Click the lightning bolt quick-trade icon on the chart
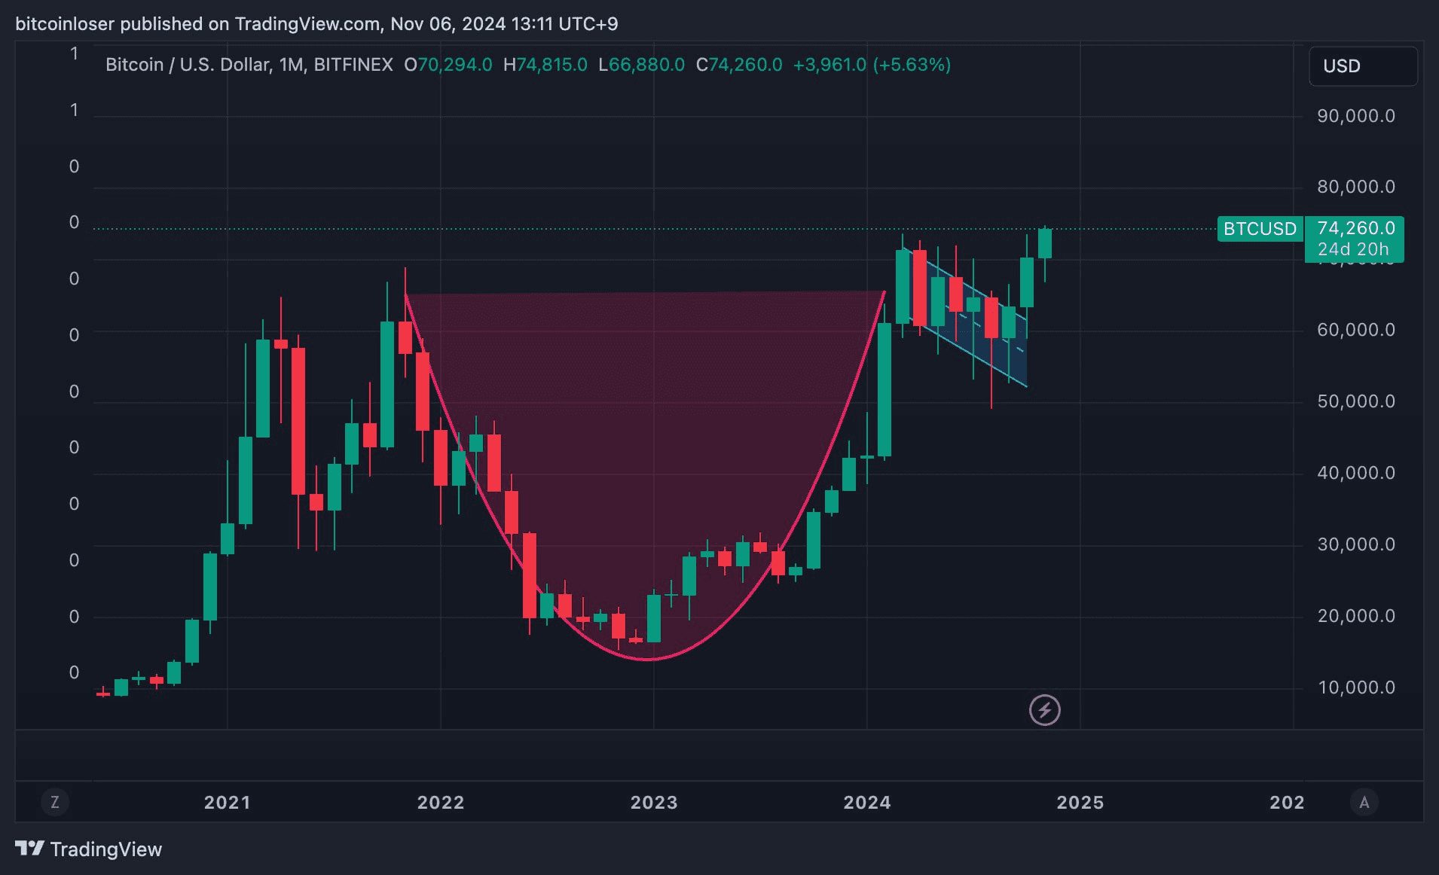Image resolution: width=1439 pixels, height=875 pixels. pos(1046,710)
